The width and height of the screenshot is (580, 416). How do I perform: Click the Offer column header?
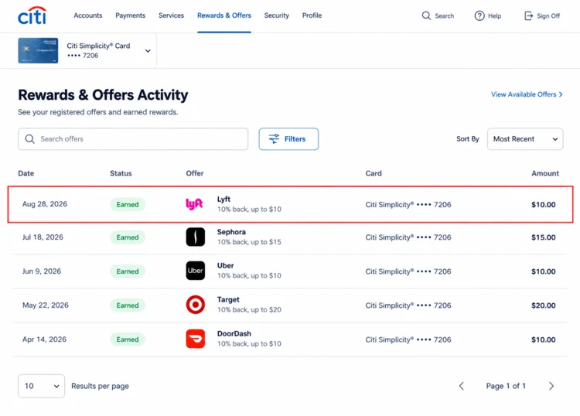[x=195, y=173]
